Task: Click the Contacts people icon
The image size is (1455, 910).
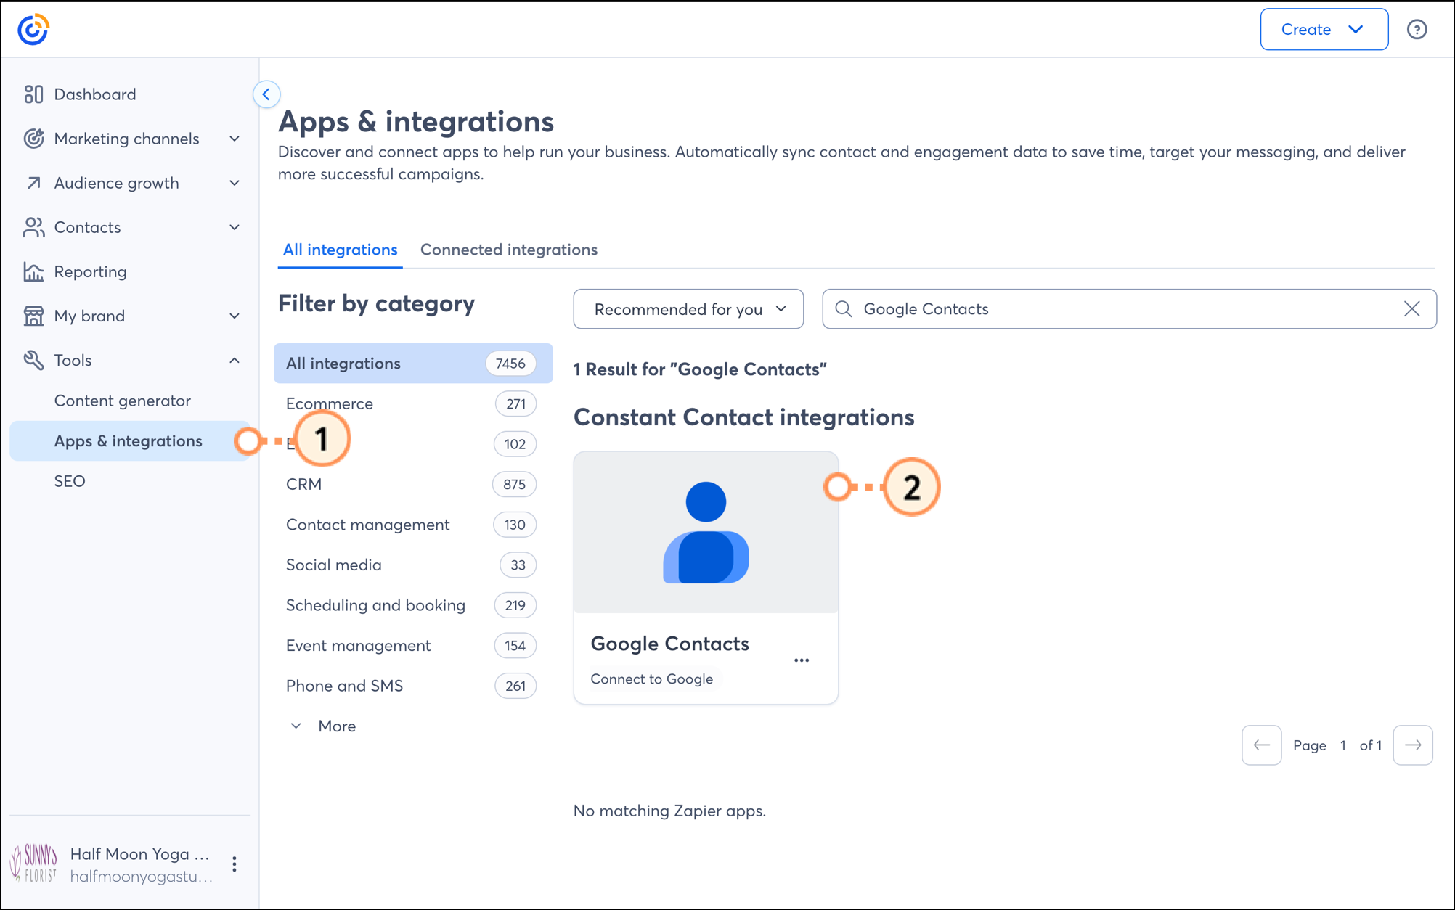Action: (33, 227)
